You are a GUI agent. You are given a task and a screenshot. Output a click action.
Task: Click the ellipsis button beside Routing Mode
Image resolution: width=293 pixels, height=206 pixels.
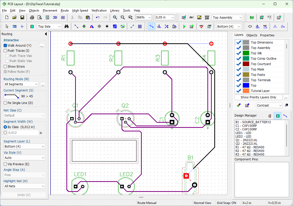pos(43,84)
